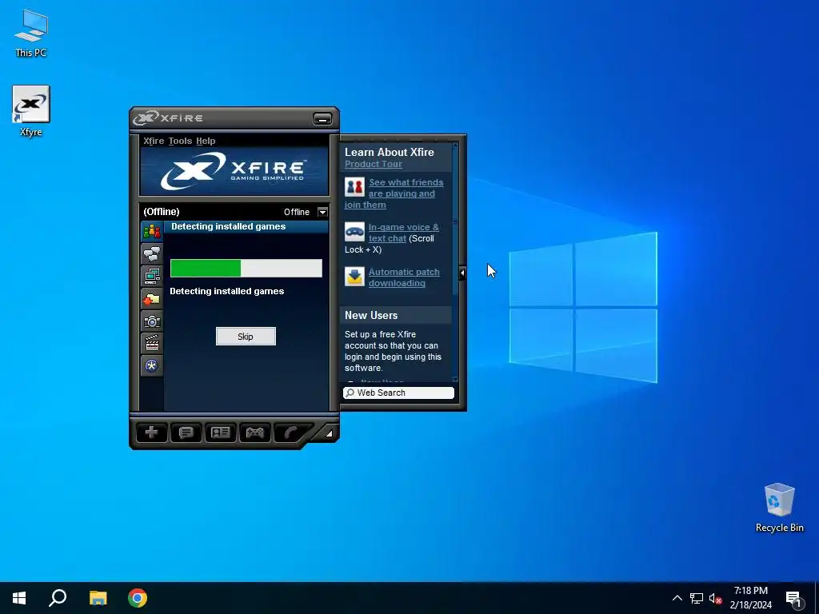Open the Videos clapperboard sidebar icon

pyautogui.click(x=151, y=343)
